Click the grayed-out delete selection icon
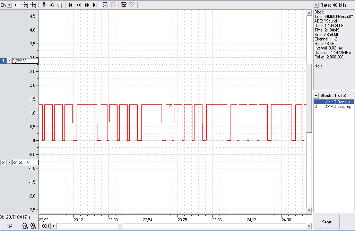 coord(132,5)
